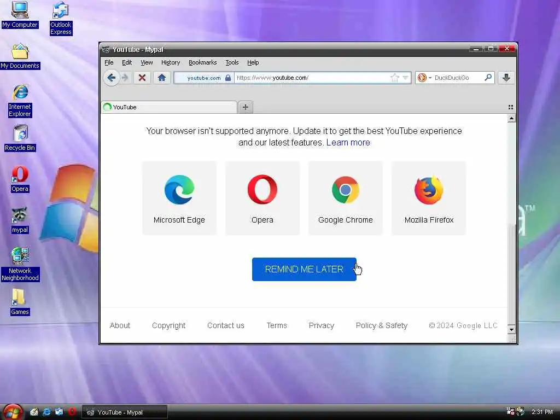Click the first system tray icon
The width and height of the screenshot is (560, 420).
coord(511,412)
